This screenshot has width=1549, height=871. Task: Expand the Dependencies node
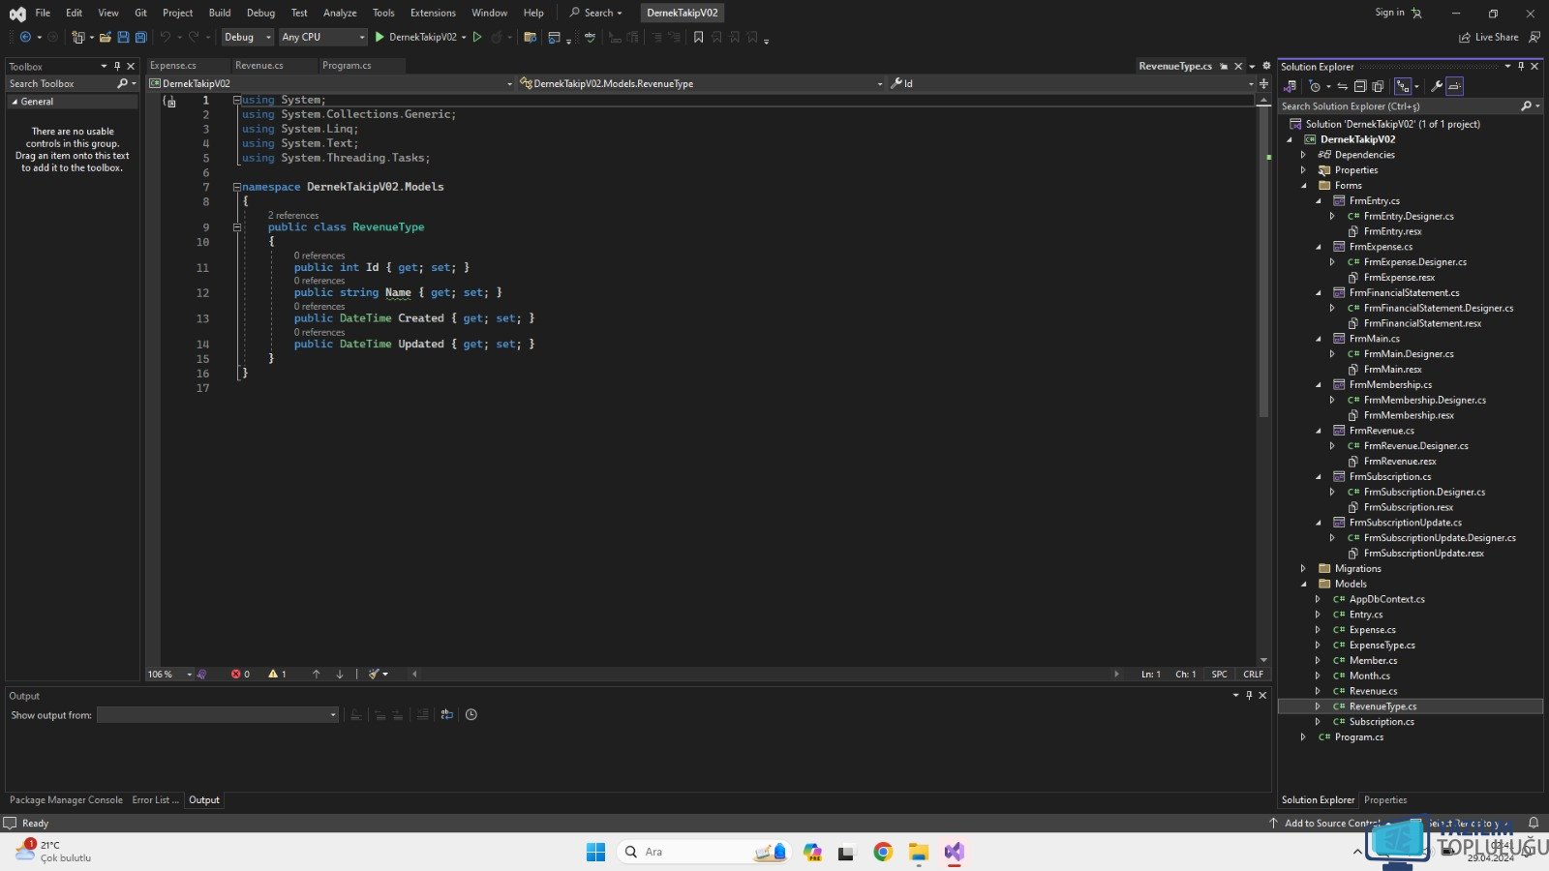pyautogui.click(x=1303, y=155)
